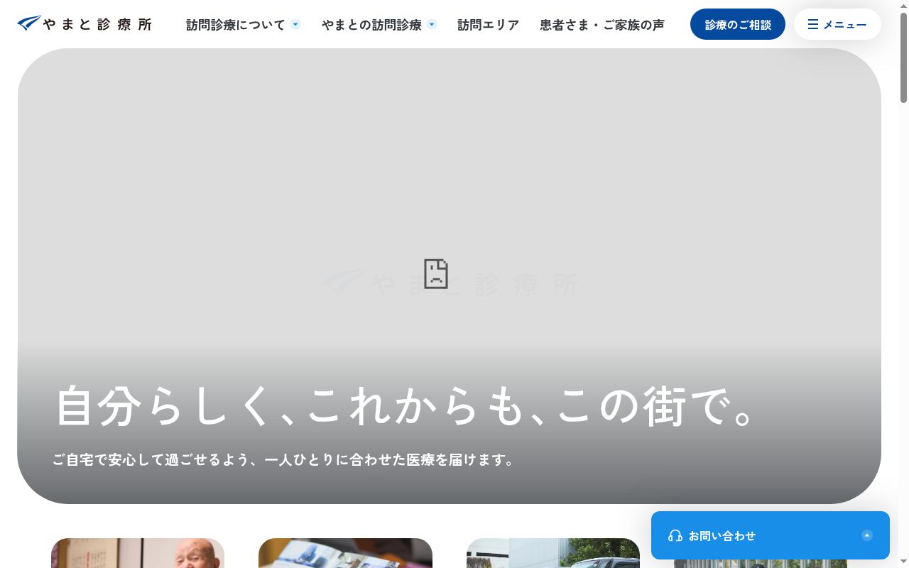Image resolution: width=909 pixels, height=568 pixels.
Task: Open the メニュー hamburger button
Action: tap(837, 24)
